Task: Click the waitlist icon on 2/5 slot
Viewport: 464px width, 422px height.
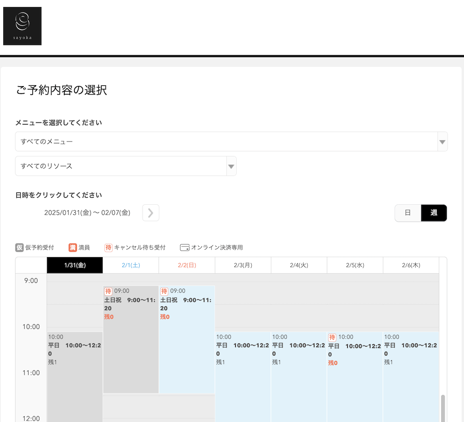Action: tap(332, 337)
